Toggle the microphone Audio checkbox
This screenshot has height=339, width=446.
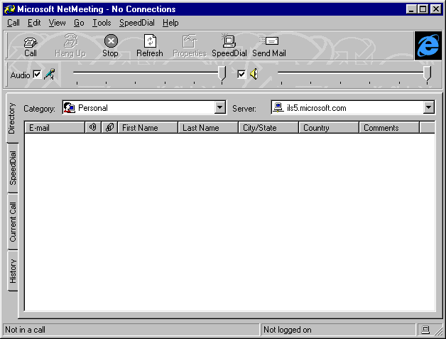click(x=37, y=75)
